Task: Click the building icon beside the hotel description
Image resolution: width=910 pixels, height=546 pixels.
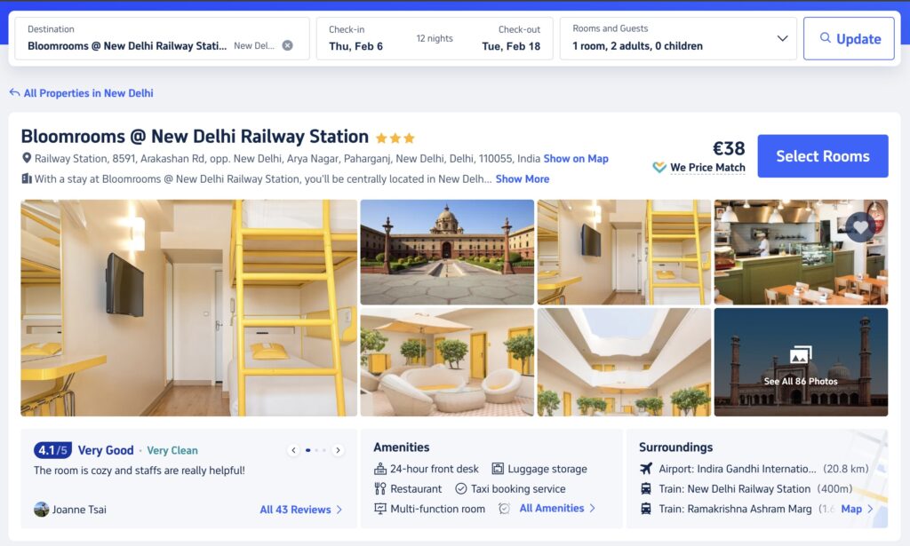Action: click(26, 178)
